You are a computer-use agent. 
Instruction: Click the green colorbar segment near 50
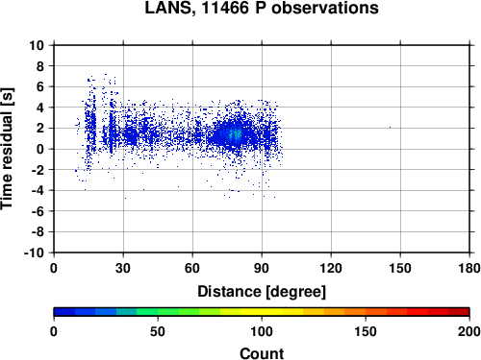(x=158, y=312)
